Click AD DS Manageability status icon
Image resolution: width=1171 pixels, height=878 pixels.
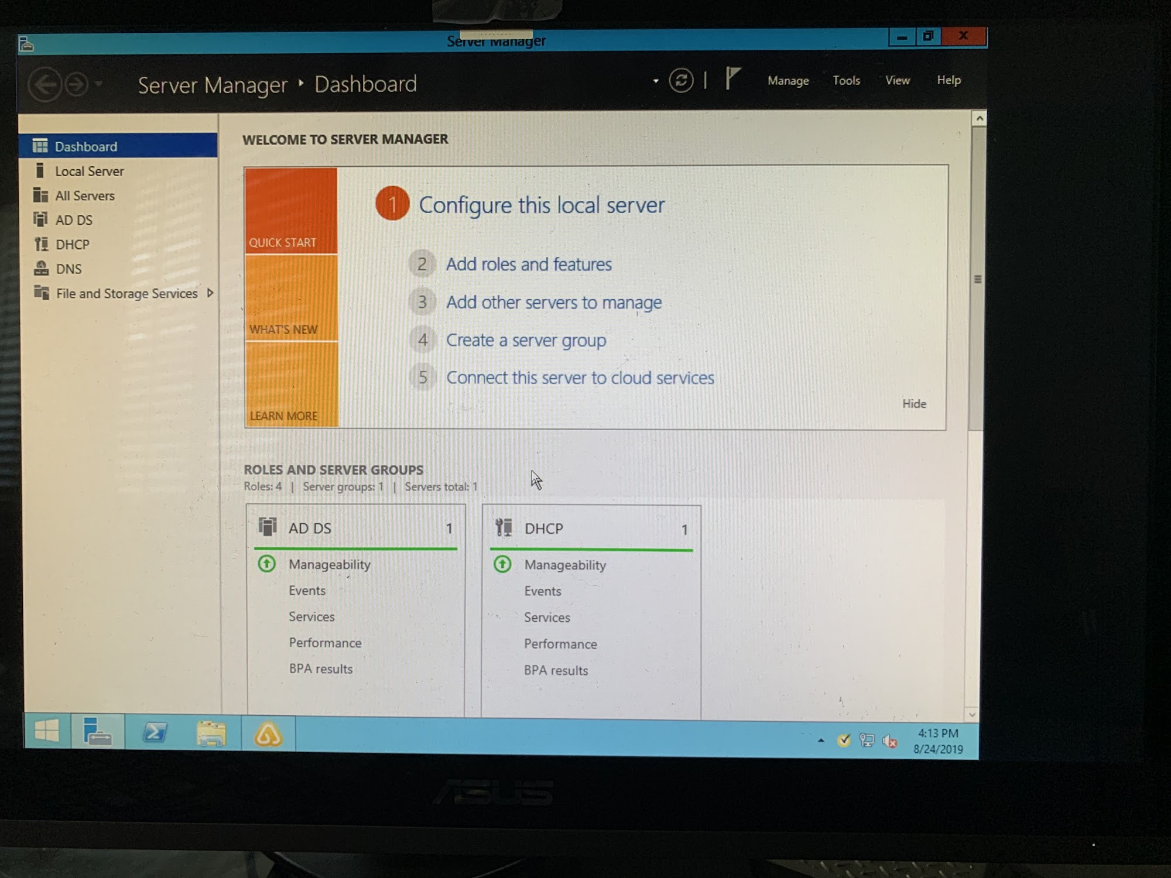[x=267, y=564]
